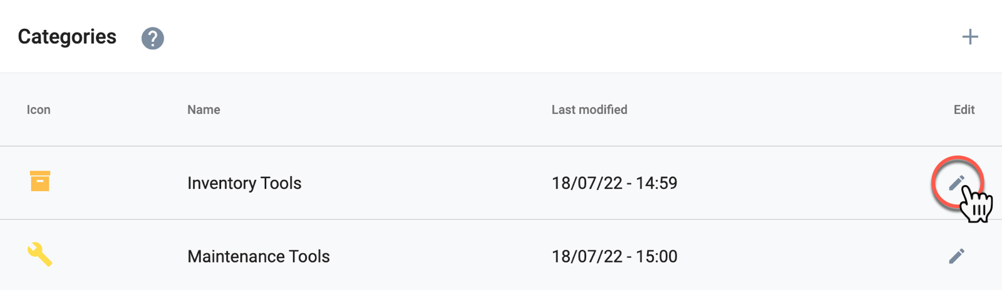The height and width of the screenshot is (290, 1002).
Task: Edit Inventory Tools with pencil icon
Action: (x=957, y=182)
